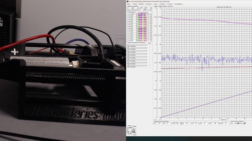Viewport: 252px width, 141px height.
Task: Tick the checkbox right of slot №2
Action: pos(150,47)
